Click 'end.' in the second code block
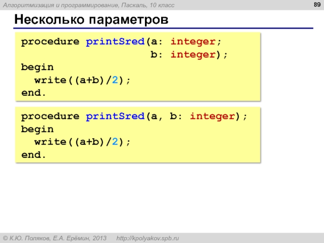Viewport: 324px width, 243px height. point(33,155)
